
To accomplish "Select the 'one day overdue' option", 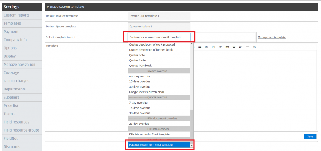I will tap(159, 76).
